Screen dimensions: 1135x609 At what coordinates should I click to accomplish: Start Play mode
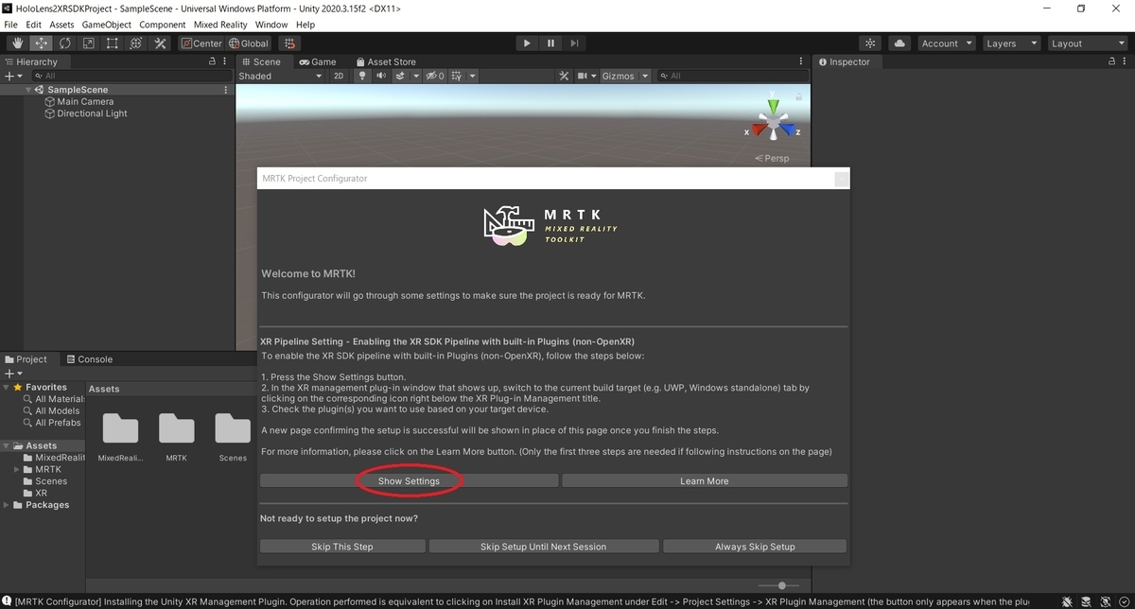click(x=527, y=43)
